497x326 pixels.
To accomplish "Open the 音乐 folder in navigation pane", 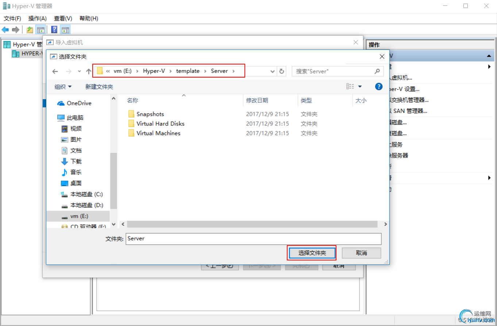I will pos(71,172).
